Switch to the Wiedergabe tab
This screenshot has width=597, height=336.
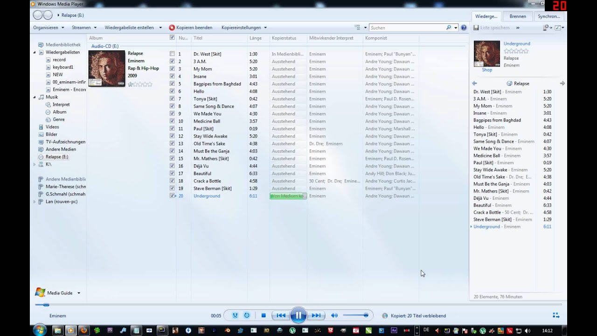point(486,16)
